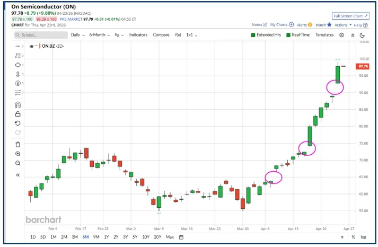Select the Fibonacci retracement tool
The image size is (378, 247).
18,56
